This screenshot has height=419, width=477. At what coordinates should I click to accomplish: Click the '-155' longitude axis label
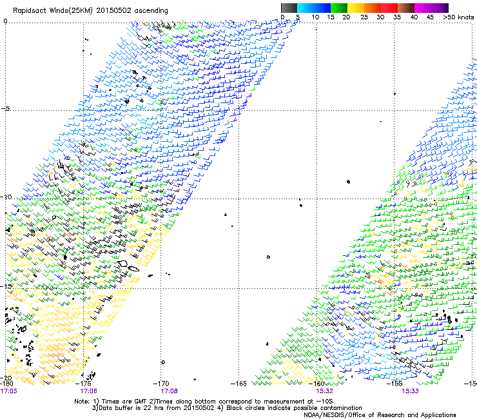[396, 384]
